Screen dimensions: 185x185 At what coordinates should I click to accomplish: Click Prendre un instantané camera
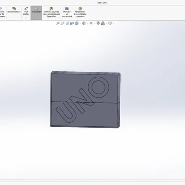pyautogui.click(x=67, y=12)
